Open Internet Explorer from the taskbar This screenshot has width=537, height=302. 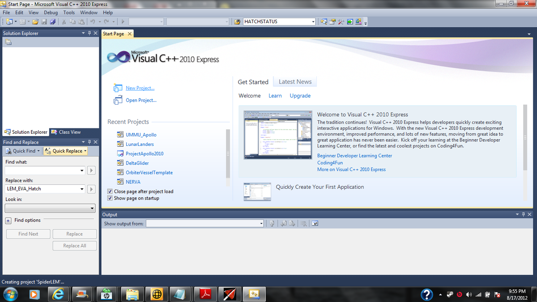59,294
